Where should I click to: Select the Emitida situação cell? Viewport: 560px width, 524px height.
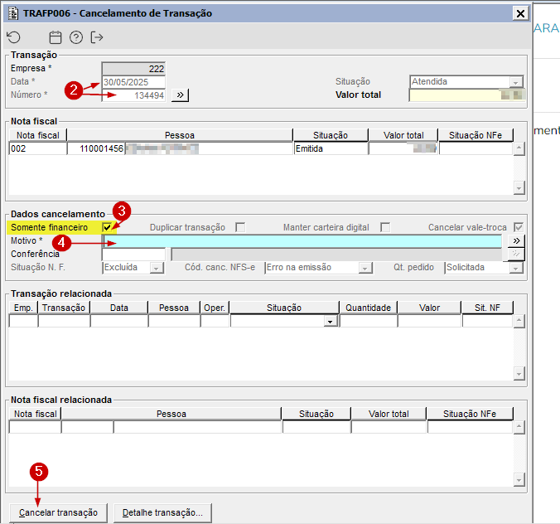point(331,148)
